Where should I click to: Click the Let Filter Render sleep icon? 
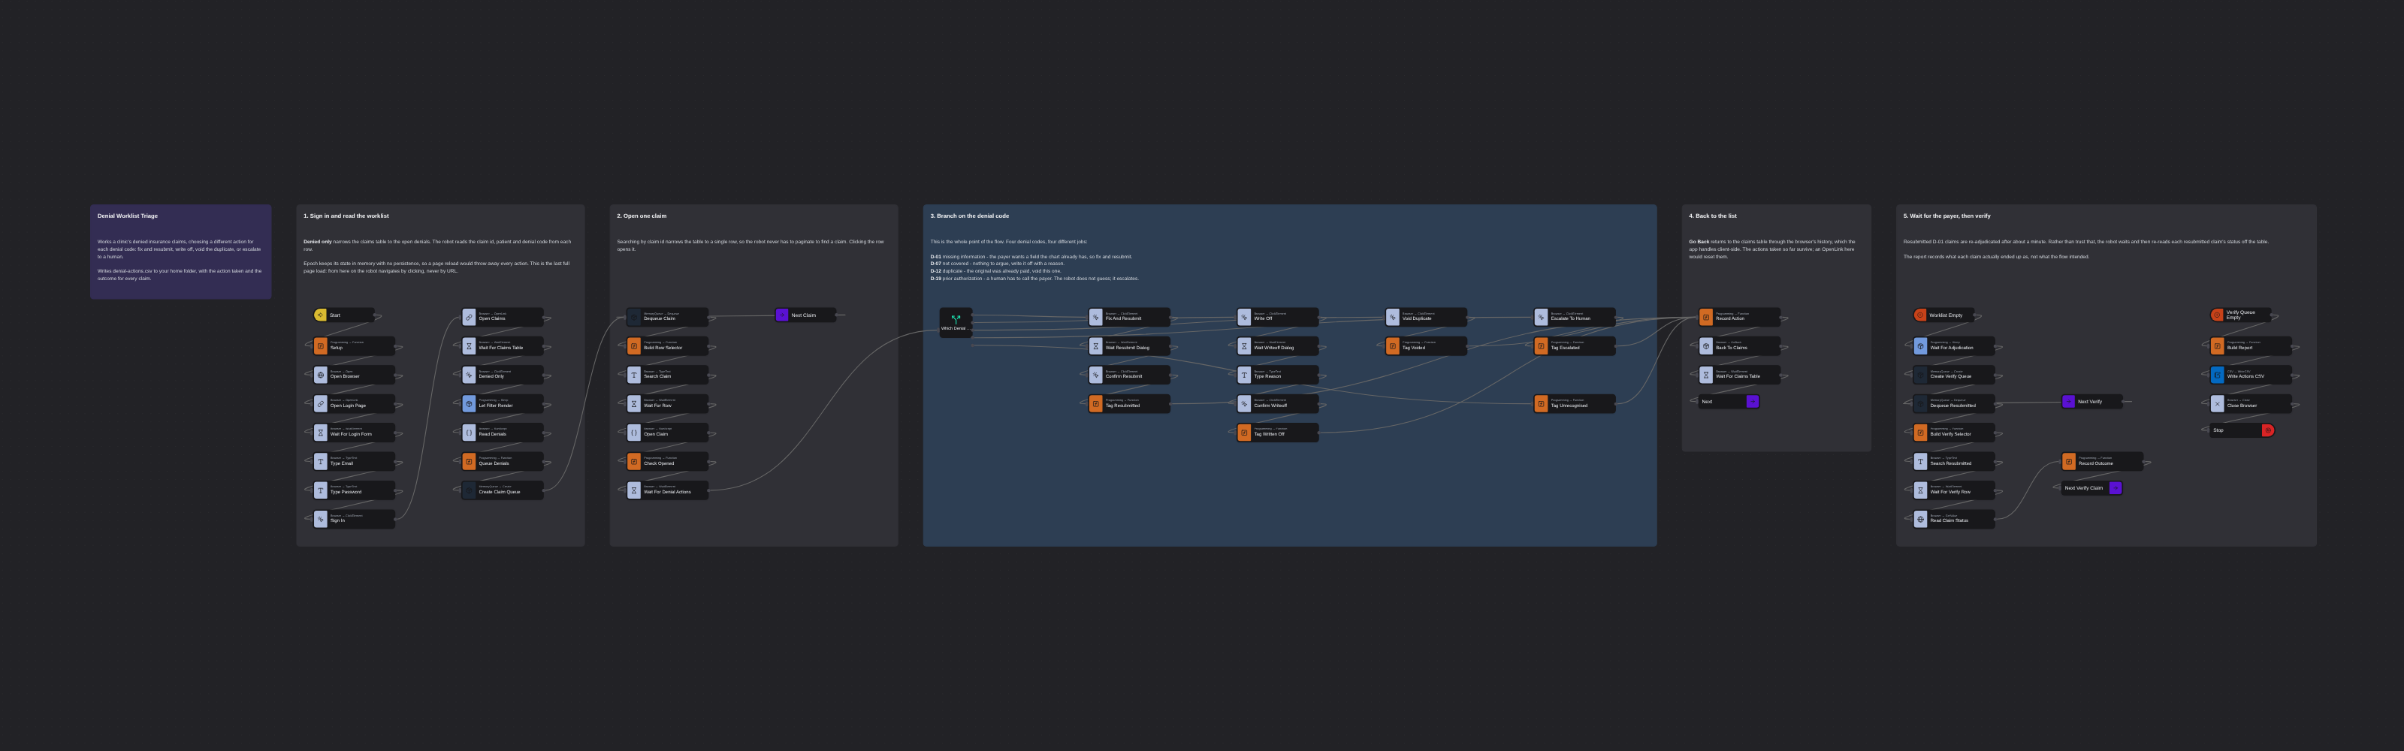[470, 404]
